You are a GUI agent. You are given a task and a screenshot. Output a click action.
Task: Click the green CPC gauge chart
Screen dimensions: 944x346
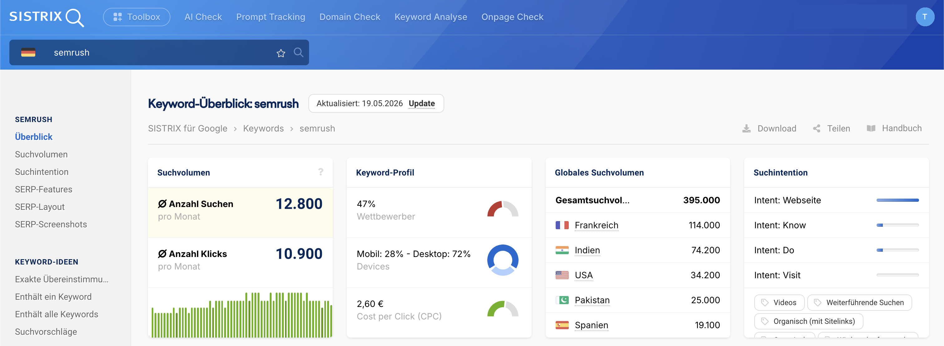coord(502,309)
